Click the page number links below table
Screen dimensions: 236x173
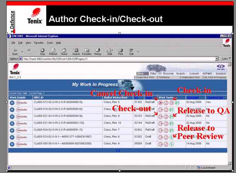(118, 150)
